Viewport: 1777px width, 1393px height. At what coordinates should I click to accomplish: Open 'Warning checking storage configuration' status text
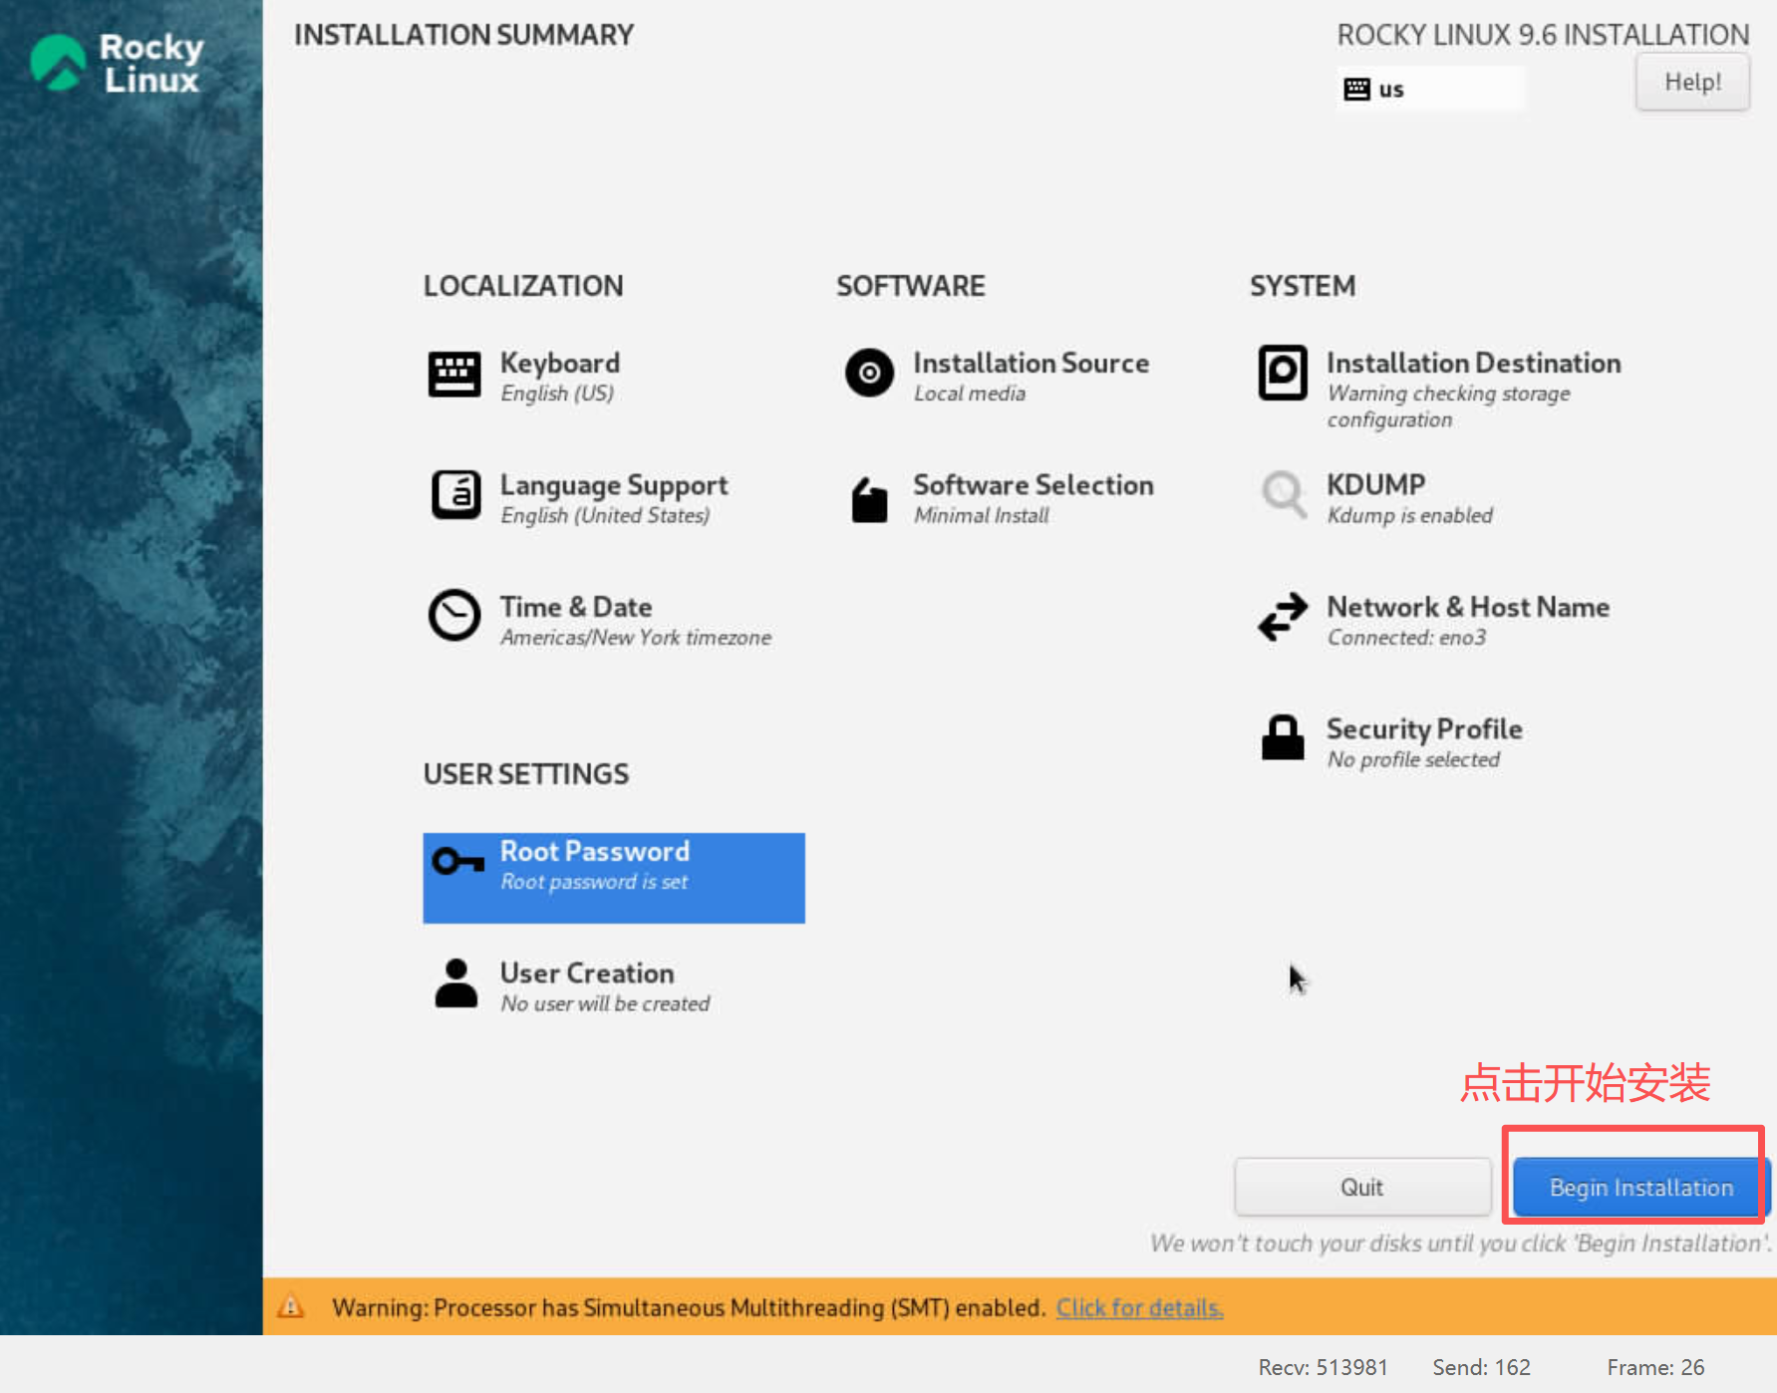coord(1447,407)
